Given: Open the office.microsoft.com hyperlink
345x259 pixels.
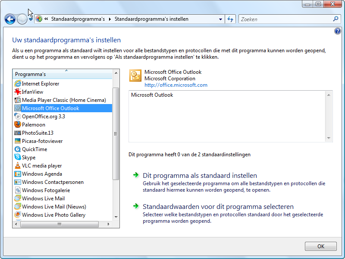Looking at the screenshot, I should coord(176,85).
